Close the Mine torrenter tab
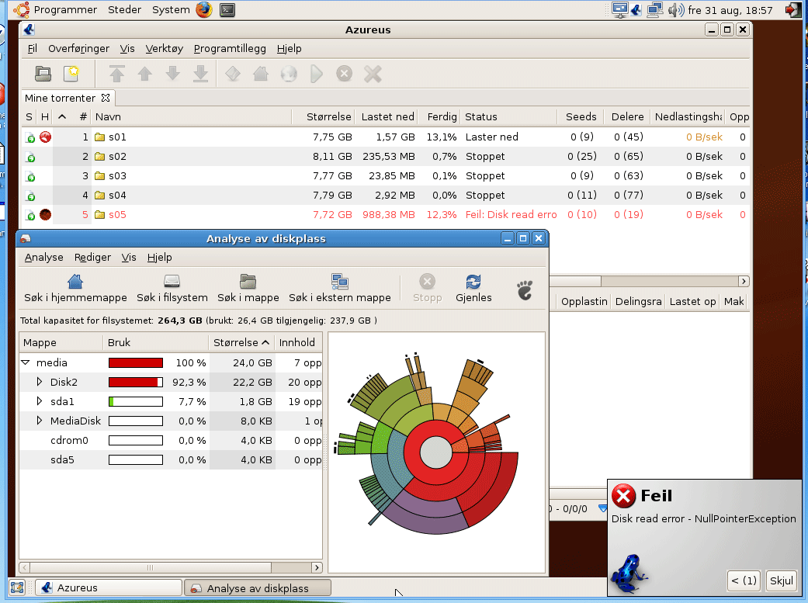 106,98
